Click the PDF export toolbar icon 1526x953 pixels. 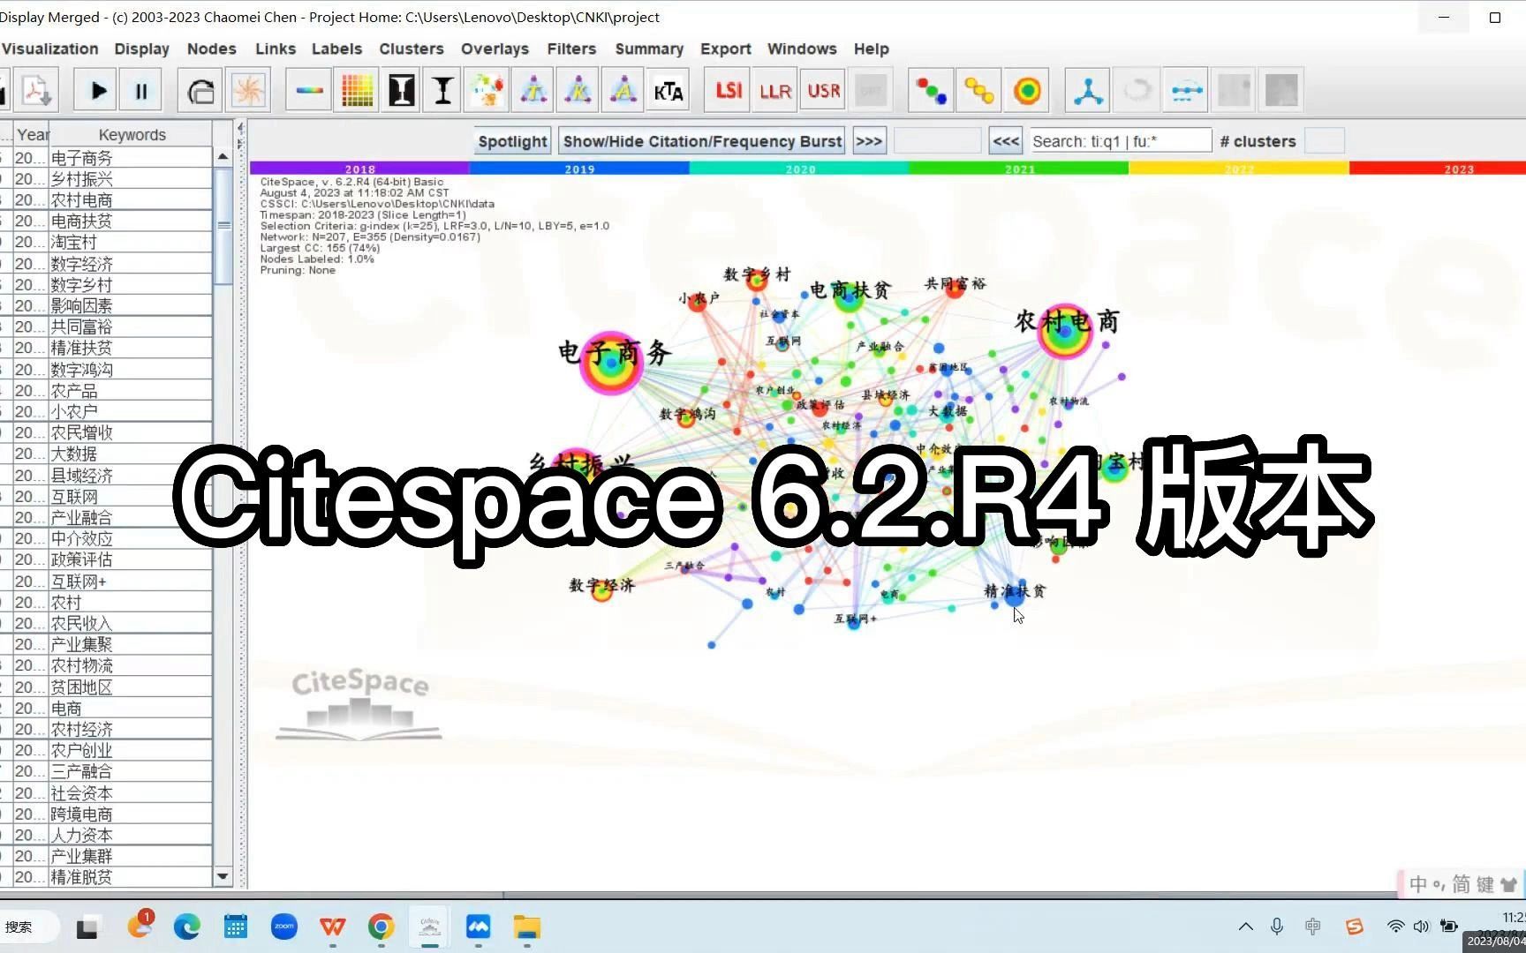click(37, 90)
